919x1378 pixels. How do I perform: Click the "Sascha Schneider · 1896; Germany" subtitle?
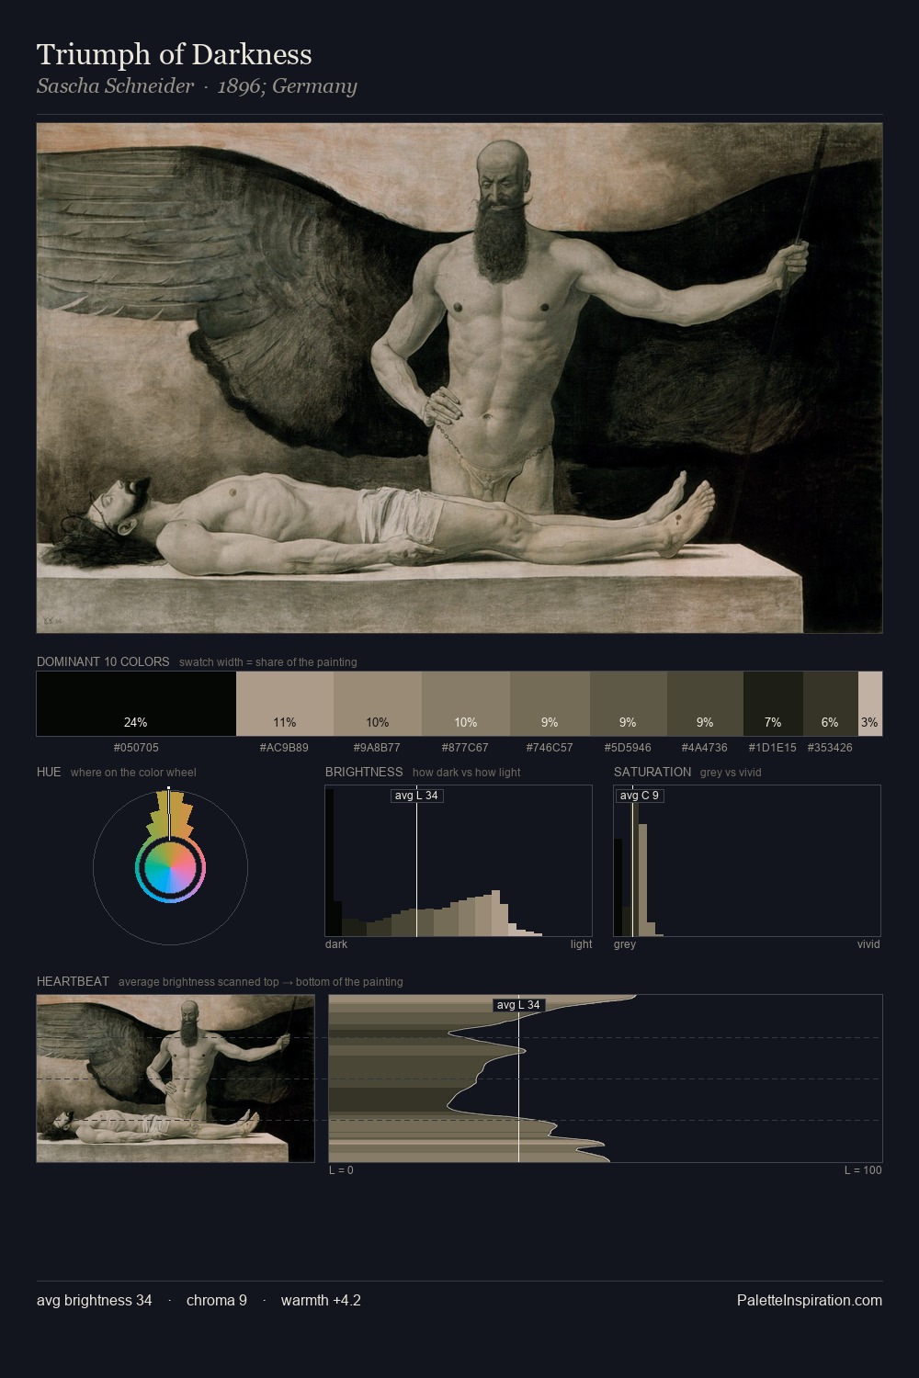tap(197, 86)
